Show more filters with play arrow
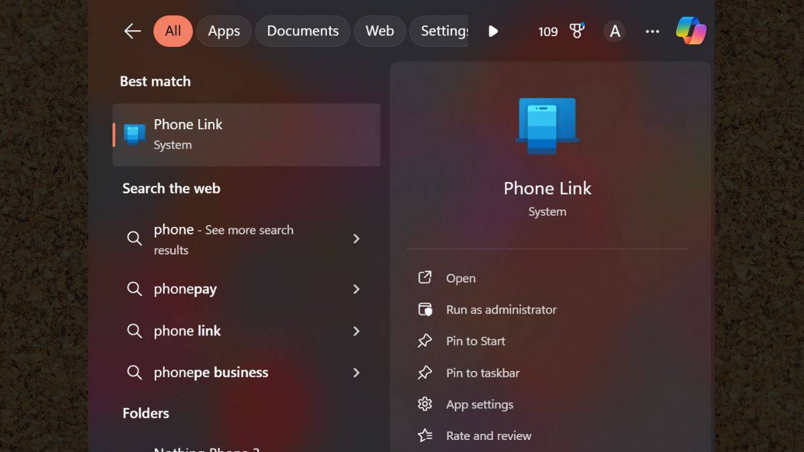Screen dimensions: 804x452 [x=493, y=31]
